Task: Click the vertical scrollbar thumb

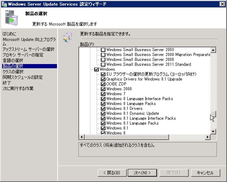Action: click(x=213, y=114)
